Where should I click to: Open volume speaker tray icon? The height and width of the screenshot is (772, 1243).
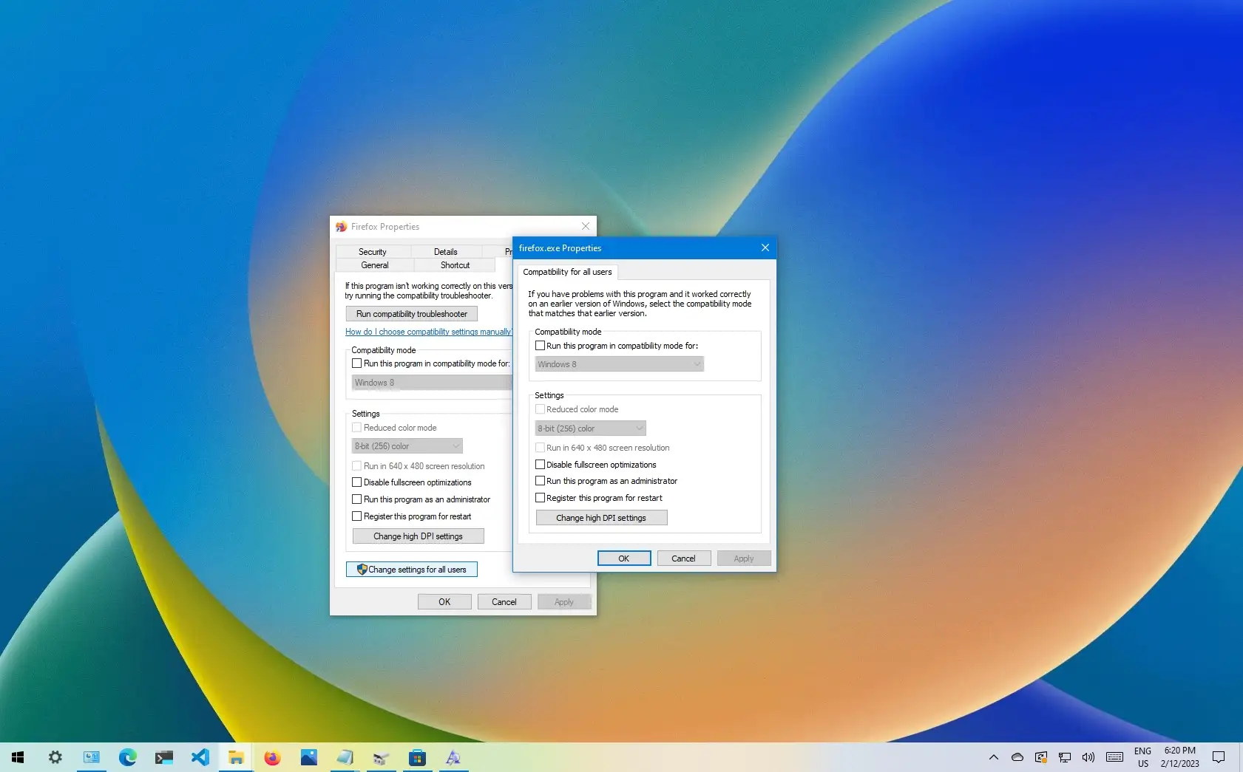click(1088, 757)
